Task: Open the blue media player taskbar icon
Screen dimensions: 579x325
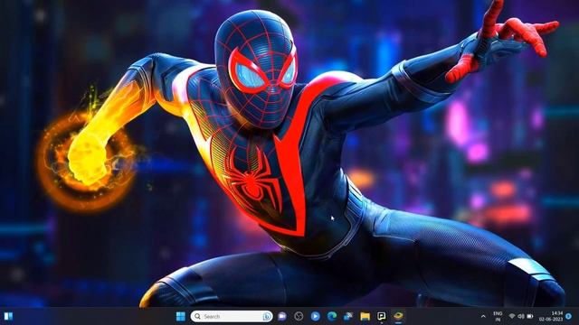Action: pos(315,316)
